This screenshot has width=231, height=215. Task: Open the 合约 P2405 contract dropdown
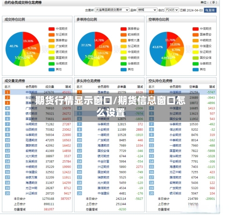pos(172,10)
